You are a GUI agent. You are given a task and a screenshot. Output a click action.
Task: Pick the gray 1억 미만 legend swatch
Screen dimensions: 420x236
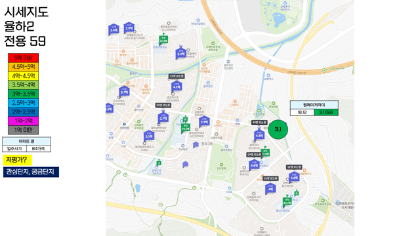pos(24,130)
